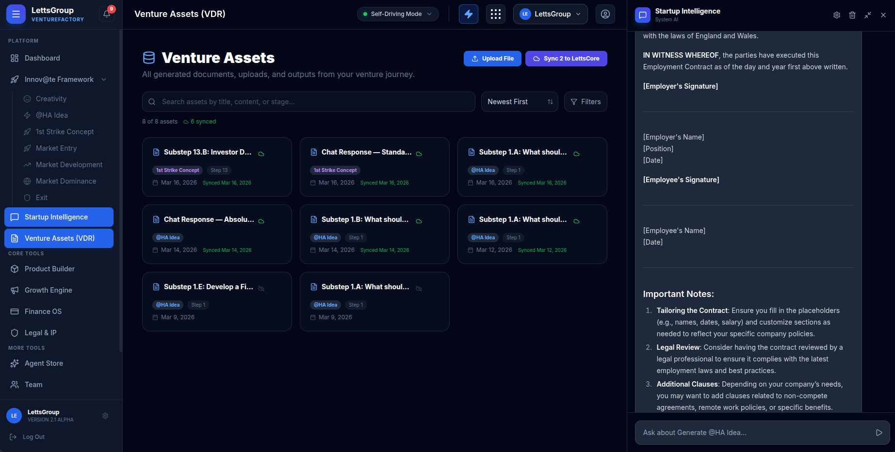Image resolution: width=895 pixels, height=452 pixels.
Task: Click the hamburger menu logo button
Action: click(16, 14)
